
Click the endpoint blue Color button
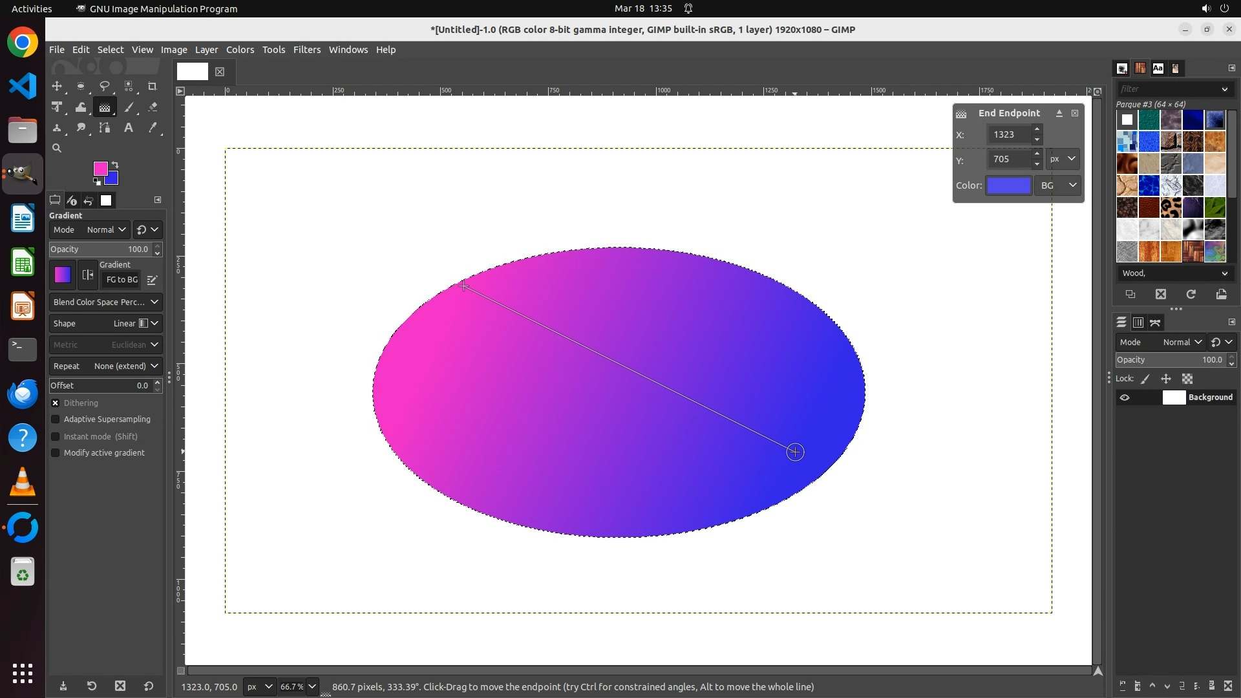[1008, 185]
